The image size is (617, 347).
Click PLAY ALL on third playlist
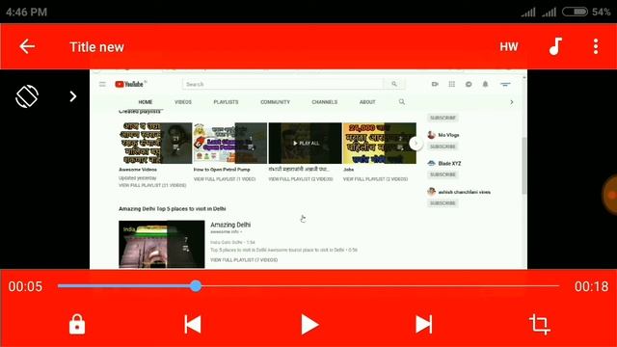(306, 144)
